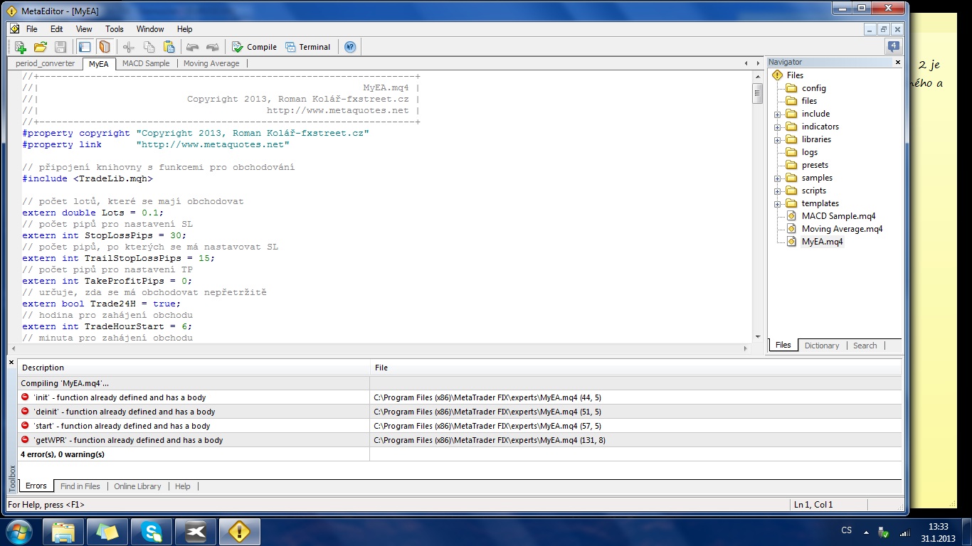Screen dimensions: 972x546
Task: Create a new file with toolbar New icon
Action: (x=20, y=47)
